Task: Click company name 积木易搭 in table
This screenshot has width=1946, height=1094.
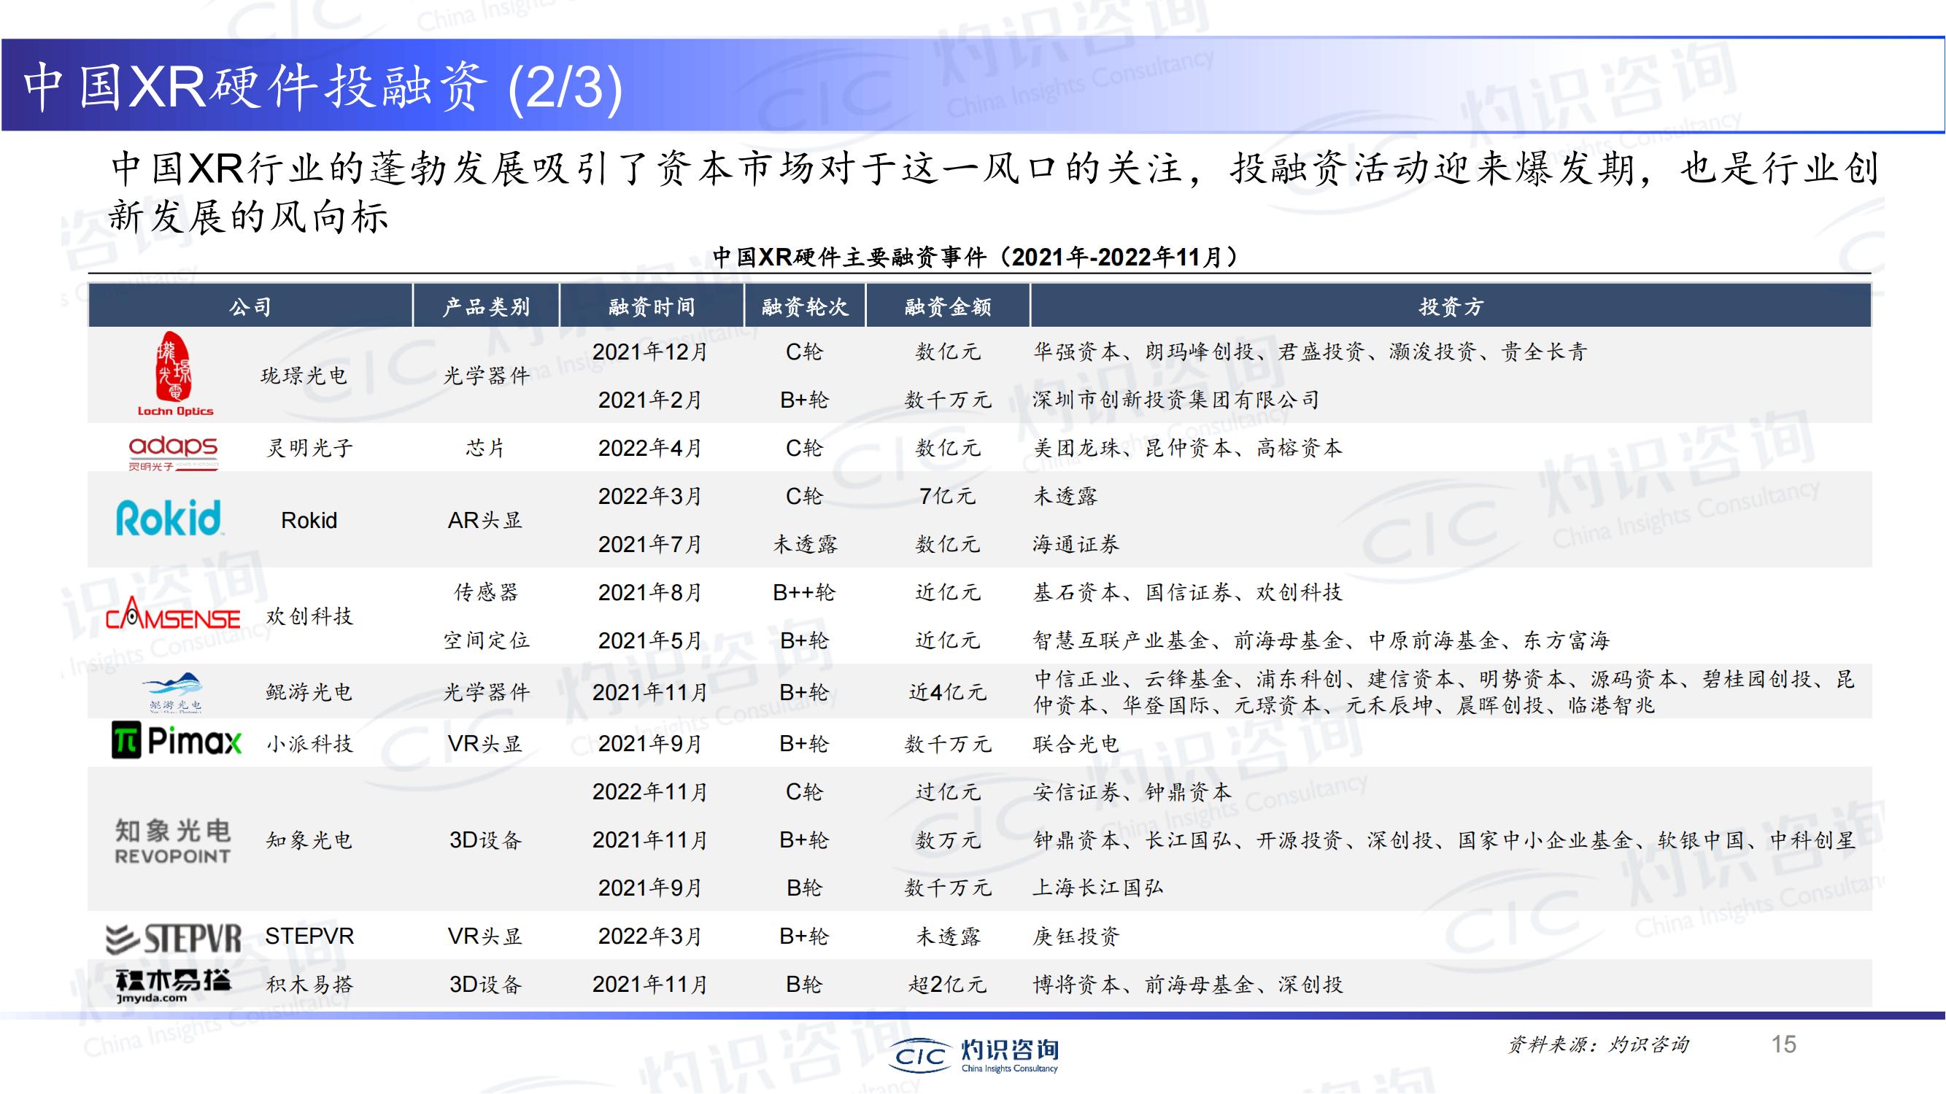Action: (309, 985)
